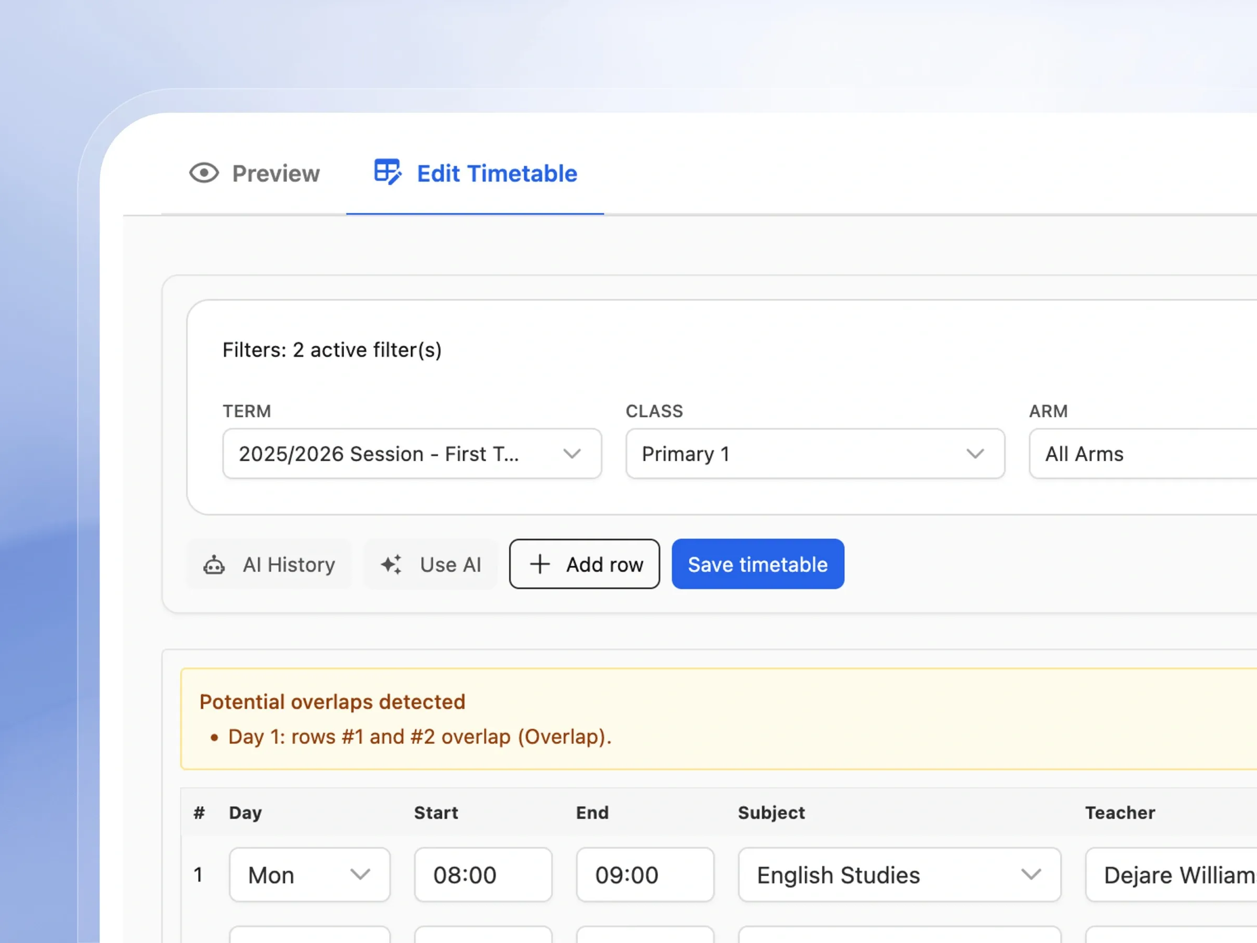Click the chevron in the Class selector
The image size is (1257, 943).
(x=975, y=454)
